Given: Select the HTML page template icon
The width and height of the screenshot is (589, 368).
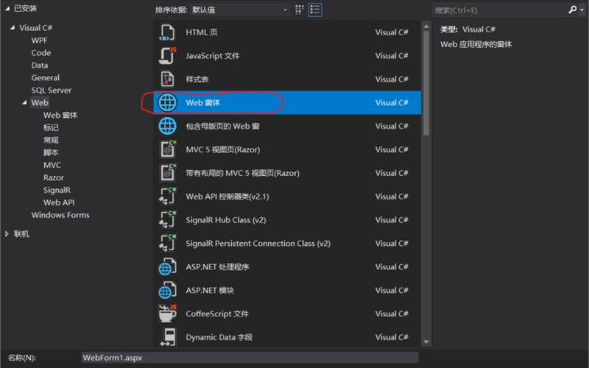Looking at the screenshot, I should [x=167, y=32].
